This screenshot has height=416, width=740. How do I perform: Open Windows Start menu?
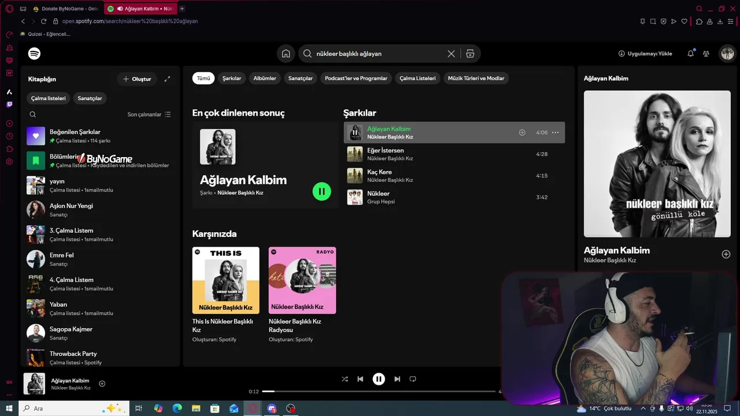tap(9, 408)
